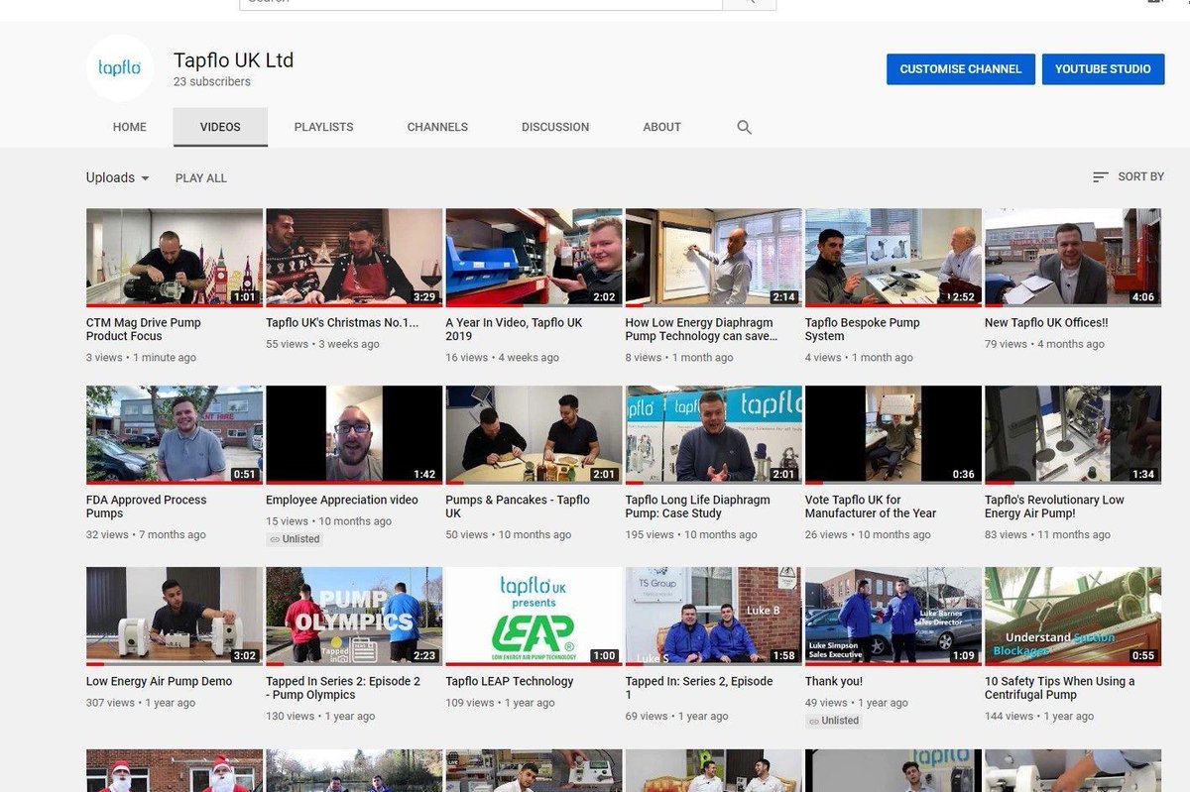1190x792 pixels.
Task: Go to the Home tab
Action: click(129, 127)
